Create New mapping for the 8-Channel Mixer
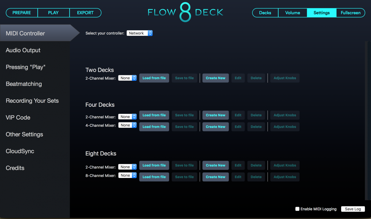The height and width of the screenshot is (219, 371). click(216, 177)
